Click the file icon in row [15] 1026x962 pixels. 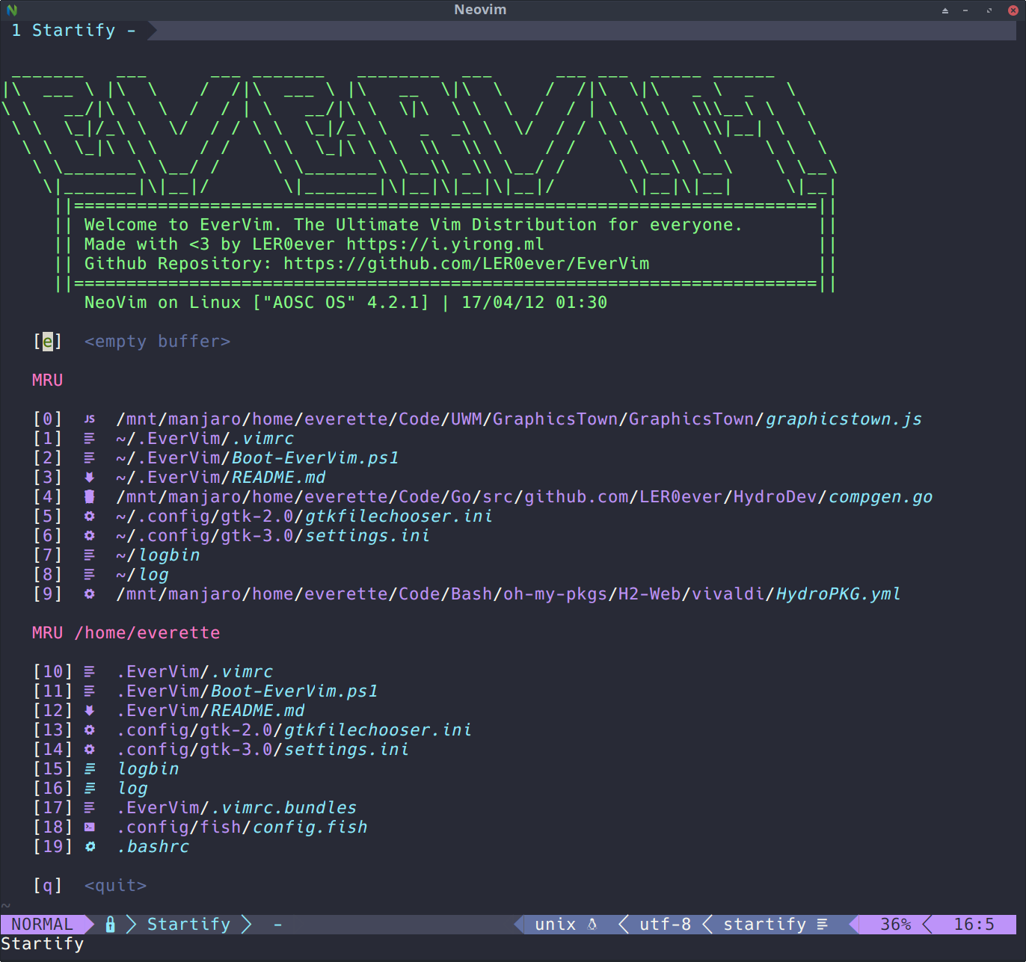coord(90,769)
